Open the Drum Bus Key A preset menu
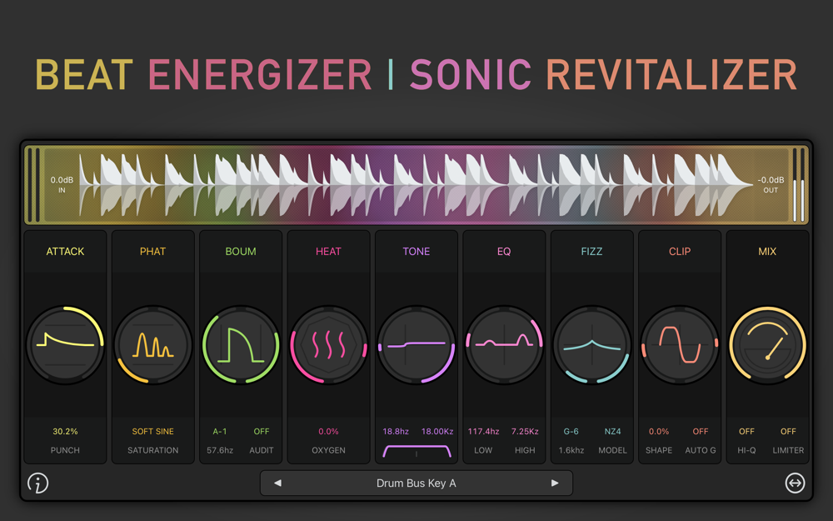Viewport: 833px width, 521px height. pyautogui.click(x=416, y=483)
